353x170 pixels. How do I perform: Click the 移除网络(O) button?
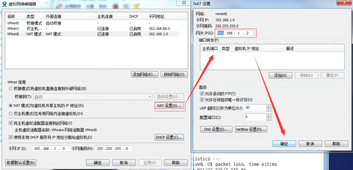click(x=174, y=75)
